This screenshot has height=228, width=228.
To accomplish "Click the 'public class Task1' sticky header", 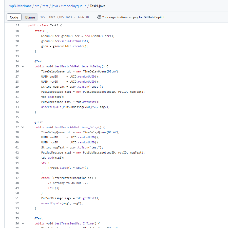I will tap(45, 25).
